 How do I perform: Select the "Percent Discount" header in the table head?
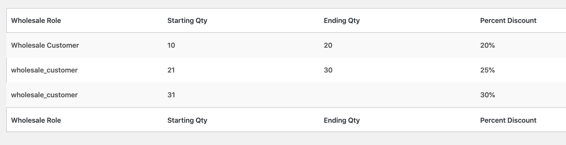click(x=508, y=21)
